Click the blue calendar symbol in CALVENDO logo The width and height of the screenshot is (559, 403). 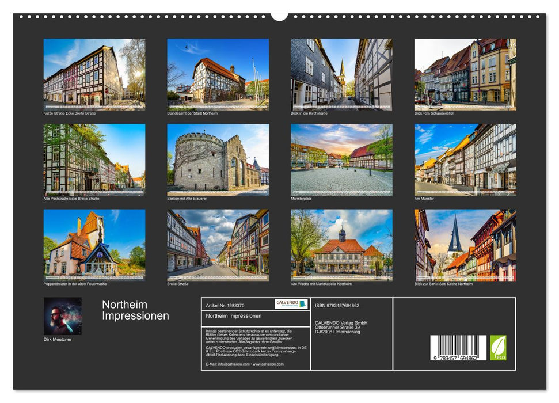point(303,304)
